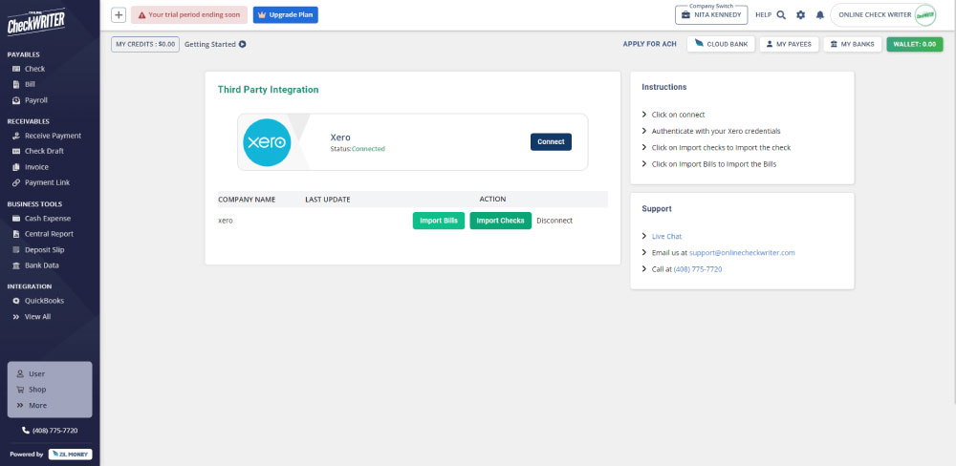Open settings gear icon

[x=800, y=15]
